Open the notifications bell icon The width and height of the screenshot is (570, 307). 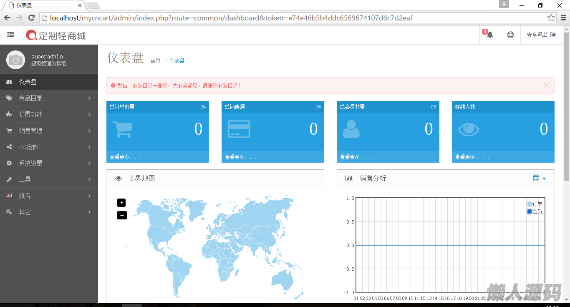pos(490,35)
